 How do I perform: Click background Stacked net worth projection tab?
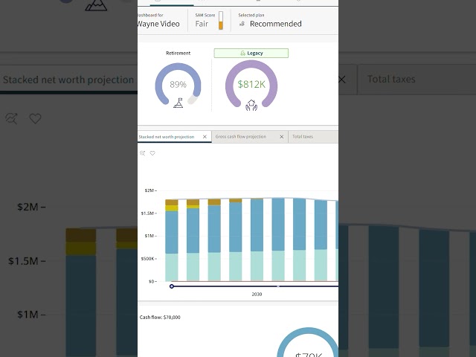point(68,80)
